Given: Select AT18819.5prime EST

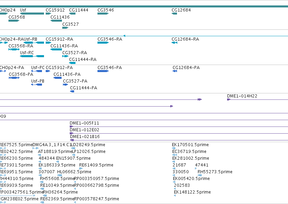Looking at the screenshot, I should click(x=39, y=155).
